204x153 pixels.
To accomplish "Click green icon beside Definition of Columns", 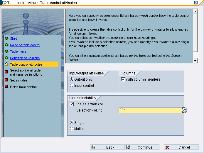I will coord(6,58).
